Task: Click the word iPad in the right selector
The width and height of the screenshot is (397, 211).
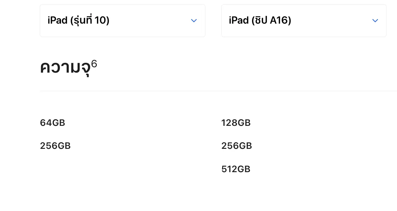Action: pos(239,21)
